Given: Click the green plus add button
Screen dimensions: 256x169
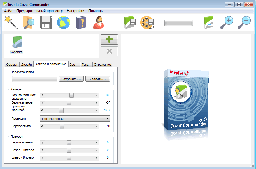Looking at the screenshot, I should [x=109, y=40].
